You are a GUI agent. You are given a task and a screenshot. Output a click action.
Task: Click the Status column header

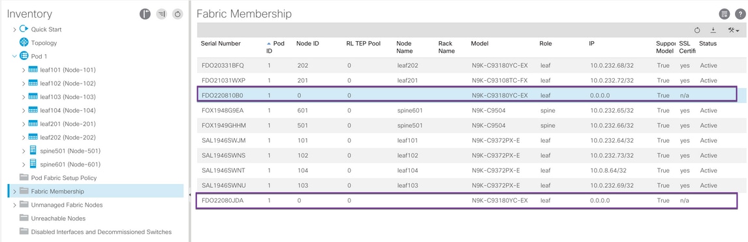click(708, 43)
